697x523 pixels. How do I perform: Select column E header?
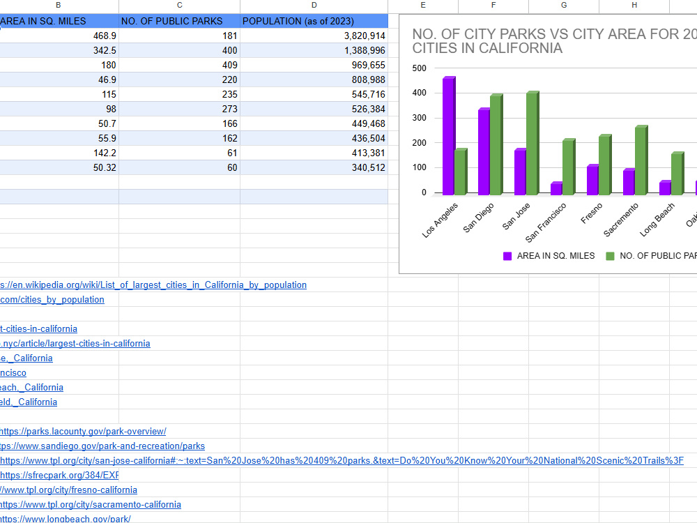click(x=423, y=6)
